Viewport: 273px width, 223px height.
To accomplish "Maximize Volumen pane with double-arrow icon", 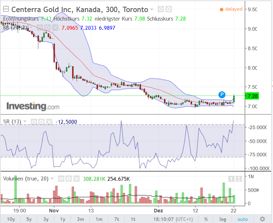I will 239,179.
